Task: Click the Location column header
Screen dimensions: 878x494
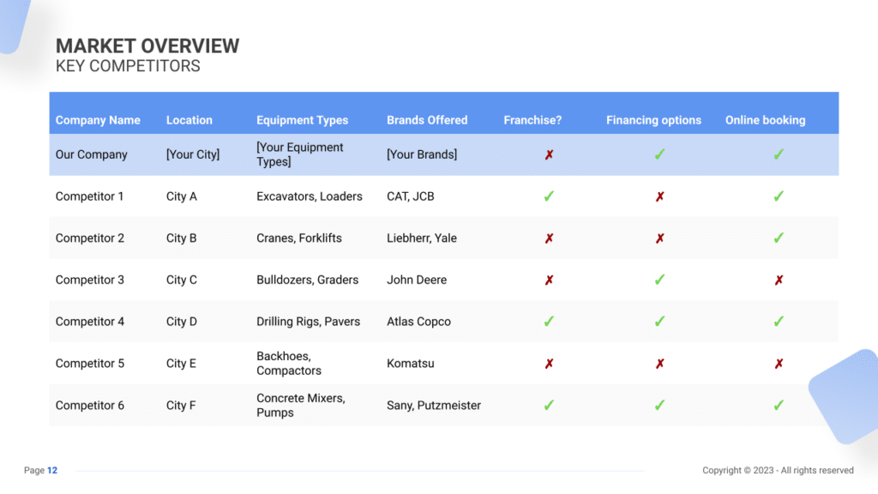Action: tap(189, 120)
